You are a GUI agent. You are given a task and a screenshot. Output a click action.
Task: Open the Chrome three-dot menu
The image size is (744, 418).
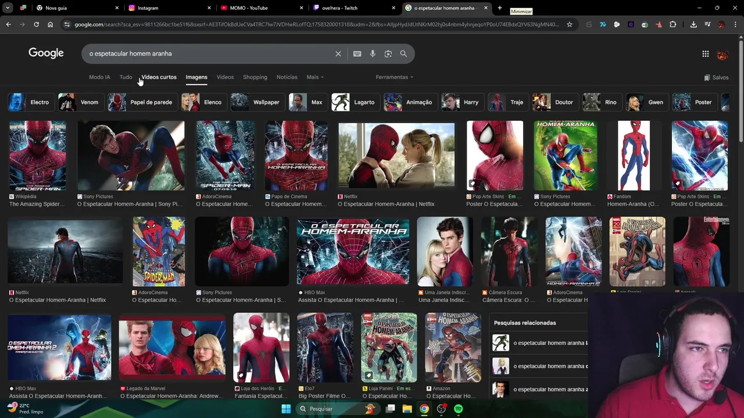735,24
